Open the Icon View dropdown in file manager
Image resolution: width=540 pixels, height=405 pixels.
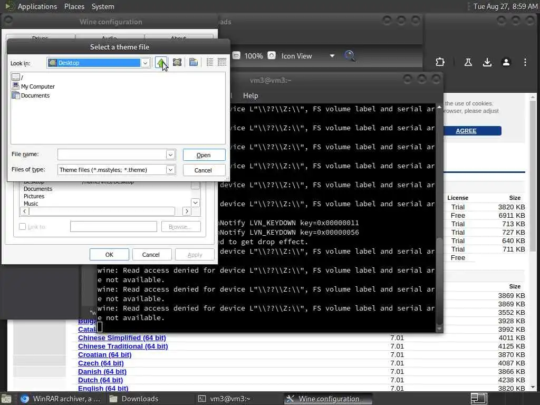pos(307,56)
